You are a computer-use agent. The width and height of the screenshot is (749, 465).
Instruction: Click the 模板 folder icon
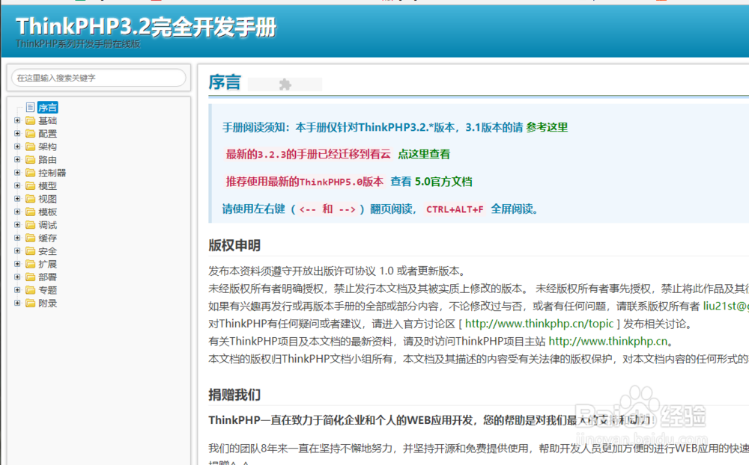(31, 212)
